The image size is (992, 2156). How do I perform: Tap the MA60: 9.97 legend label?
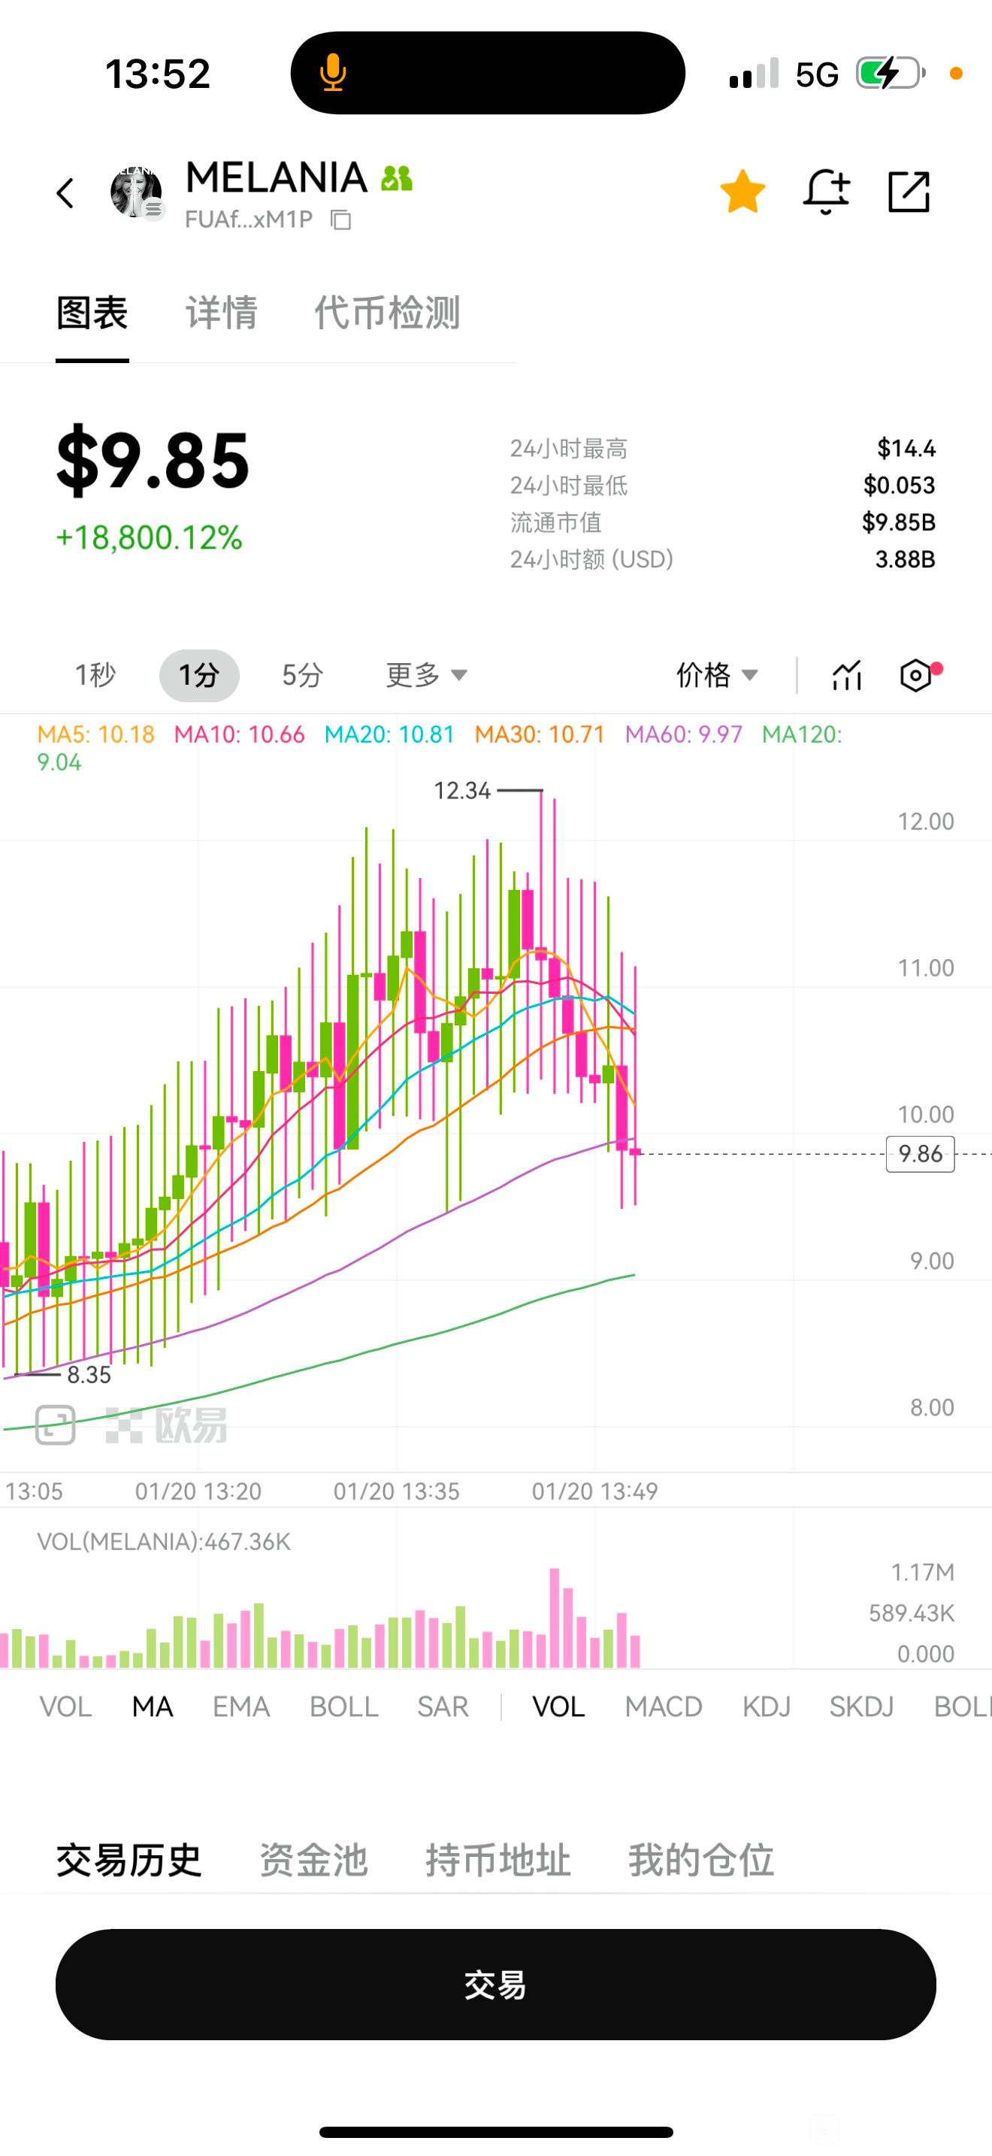pos(683,735)
